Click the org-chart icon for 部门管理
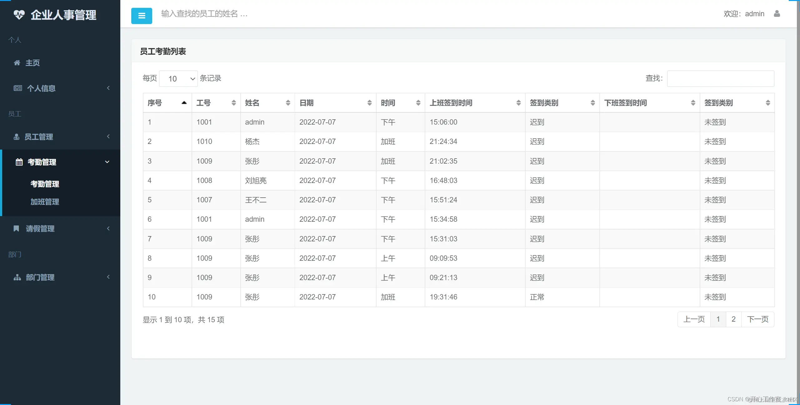The image size is (800, 405). 17,277
